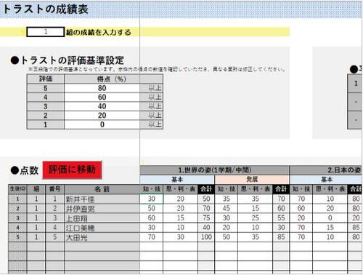The width and height of the screenshot is (363, 275).
Task: Select 新井千佳's first 知・技 score cell
Action: tap(152, 199)
